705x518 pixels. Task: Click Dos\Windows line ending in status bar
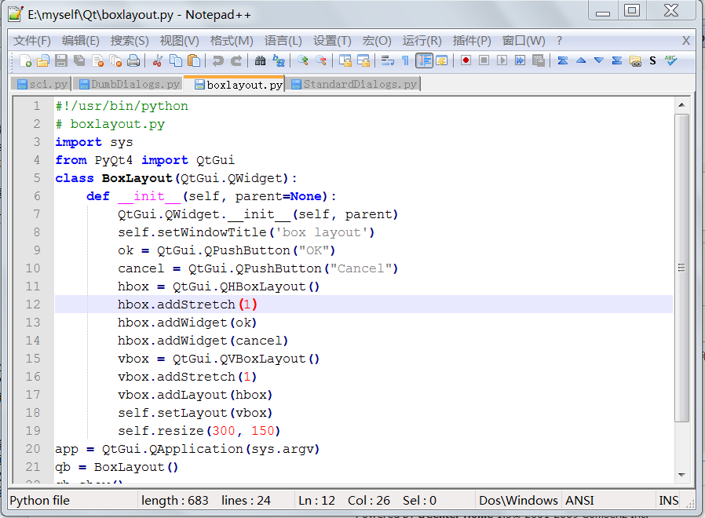518,500
